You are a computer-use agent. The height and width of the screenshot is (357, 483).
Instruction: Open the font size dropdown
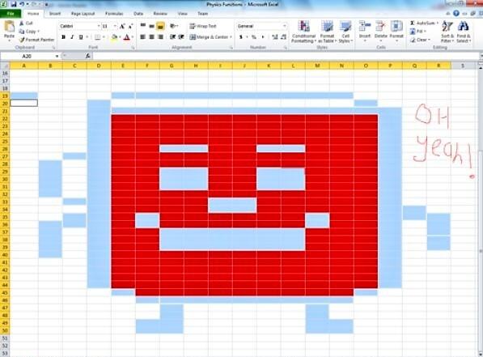[115, 26]
